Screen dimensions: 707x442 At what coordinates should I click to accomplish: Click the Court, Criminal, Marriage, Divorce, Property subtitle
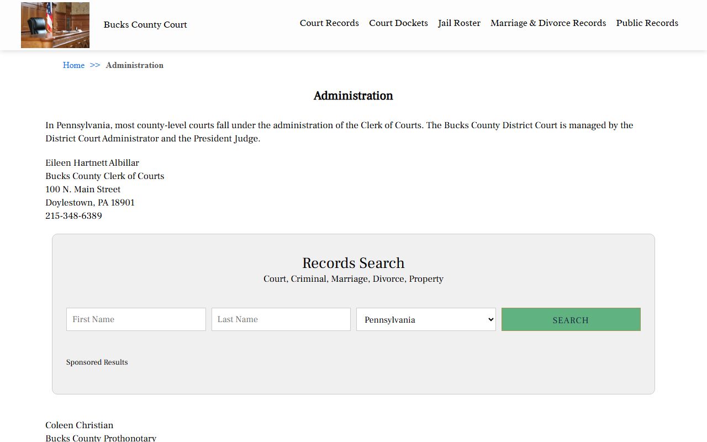[353, 279]
